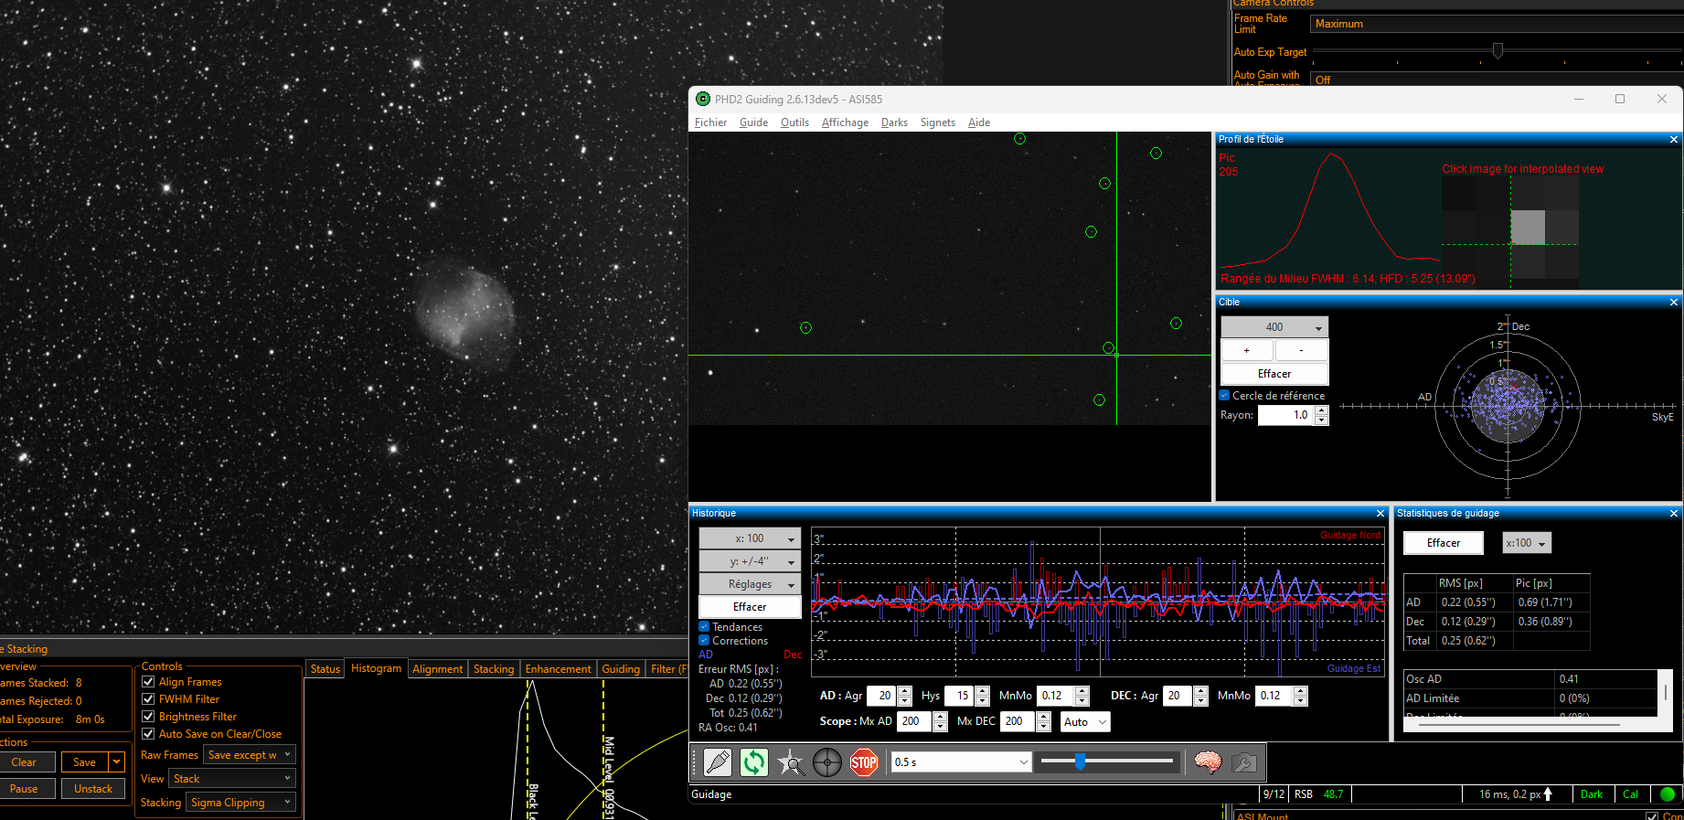1684x820 pixels.
Task: Open the Affichage menu
Action: 845,122
